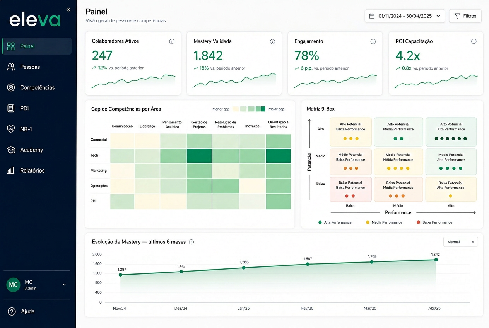Click the trend arrow beside 12%
Screen dimensions: 489x328
coord(94,68)
